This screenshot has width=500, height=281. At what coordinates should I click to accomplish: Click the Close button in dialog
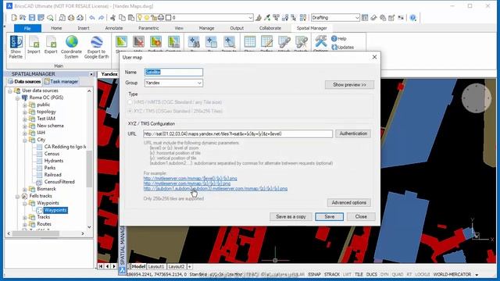click(x=361, y=217)
